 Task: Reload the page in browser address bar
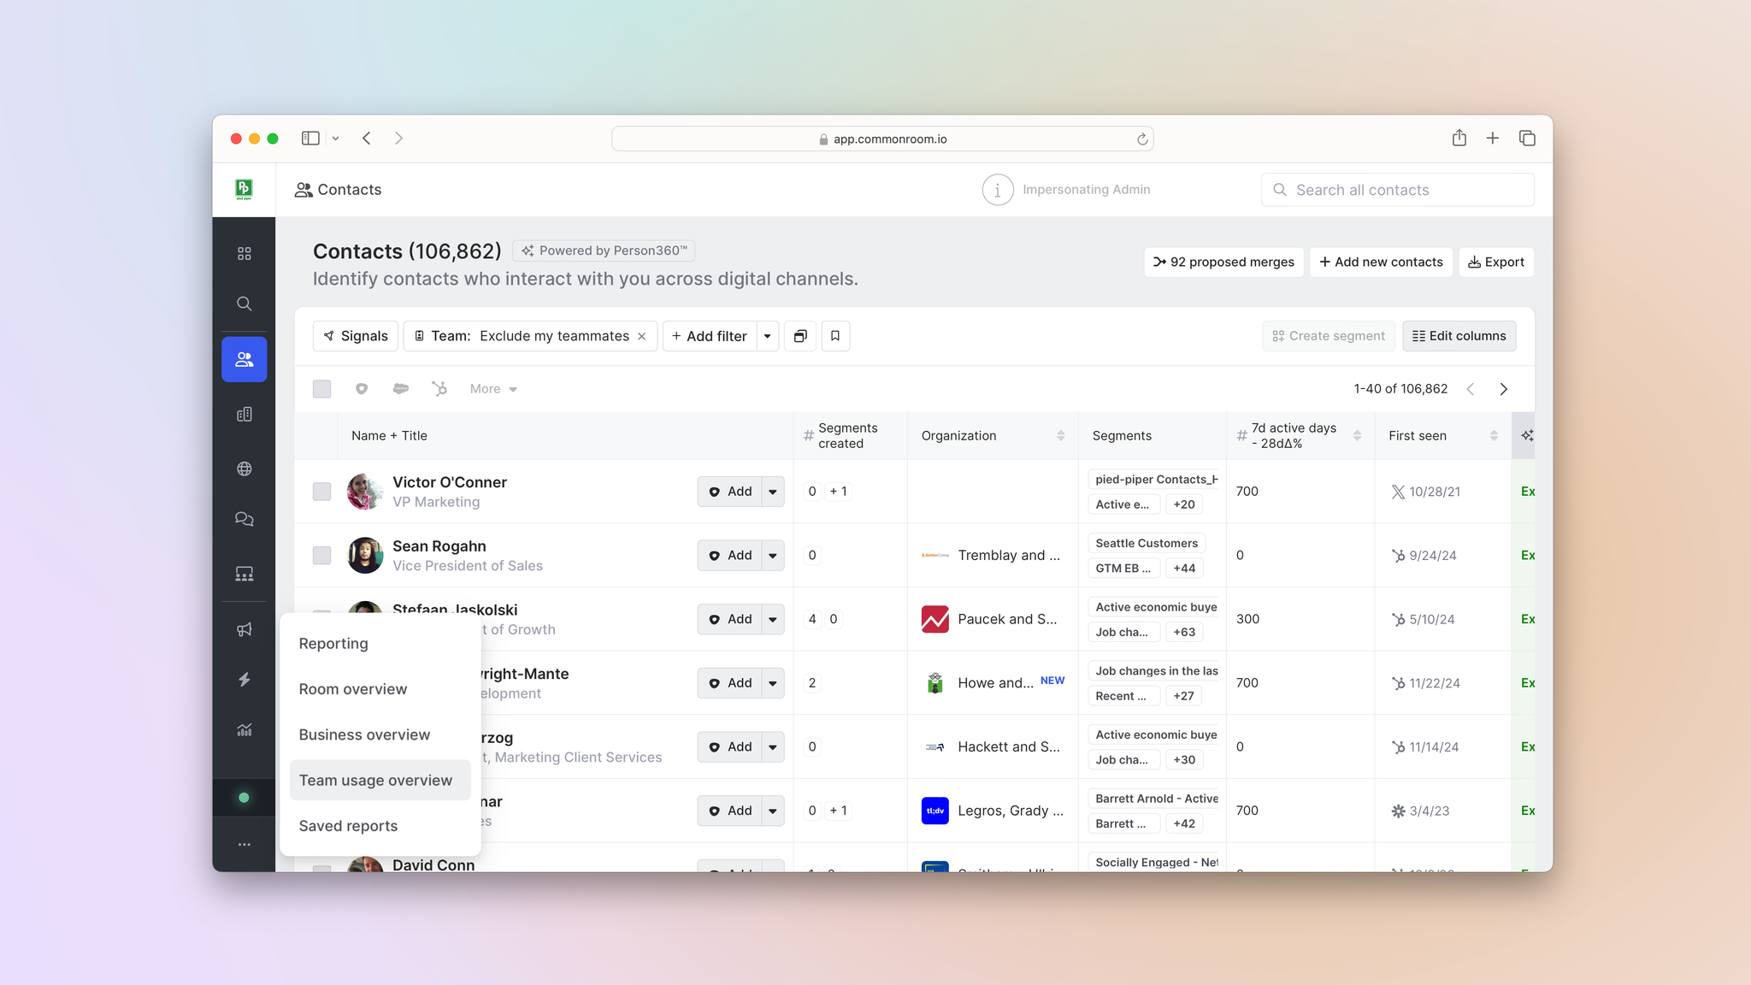(x=1142, y=139)
